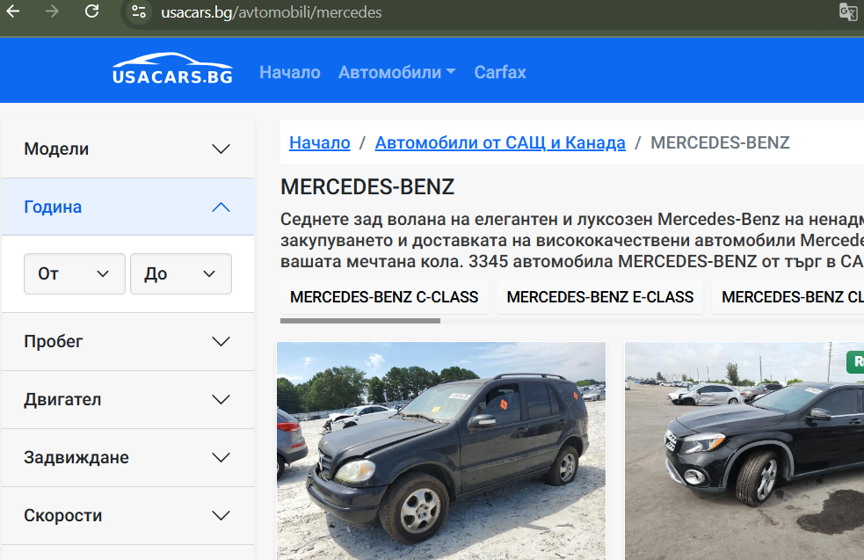Screen dimensions: 864x560
Task: Follow the Автомобили от САЩ и Канада breadcrumb
Action: click(x=500, y=142)
